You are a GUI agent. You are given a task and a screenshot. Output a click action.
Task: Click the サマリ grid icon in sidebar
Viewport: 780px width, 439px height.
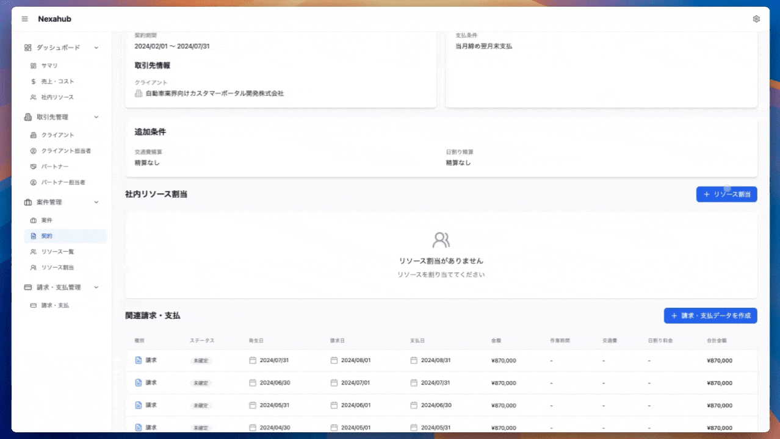coord(34,65)
